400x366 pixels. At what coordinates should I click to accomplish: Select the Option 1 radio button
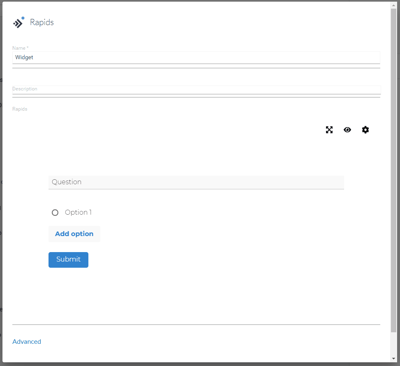55,212
